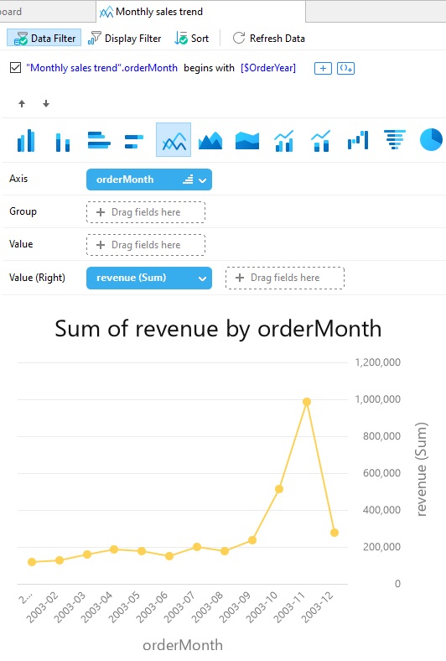
Task: Click the 2003-09 data point on the line
Action: tap(252, 540)
